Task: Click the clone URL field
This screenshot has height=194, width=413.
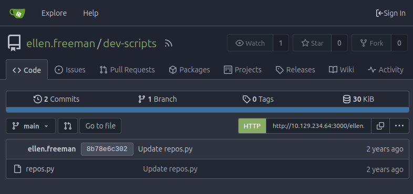Action: pos(318,126)
